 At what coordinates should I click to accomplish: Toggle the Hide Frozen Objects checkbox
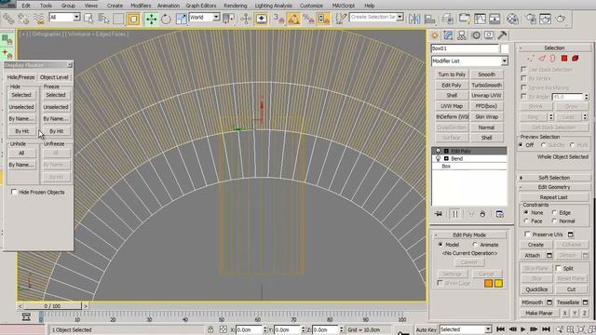coord(14,192)
